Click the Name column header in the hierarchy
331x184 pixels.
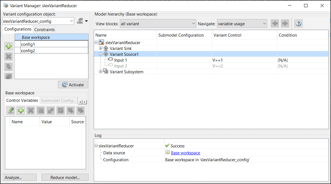[x=125, y=35]
